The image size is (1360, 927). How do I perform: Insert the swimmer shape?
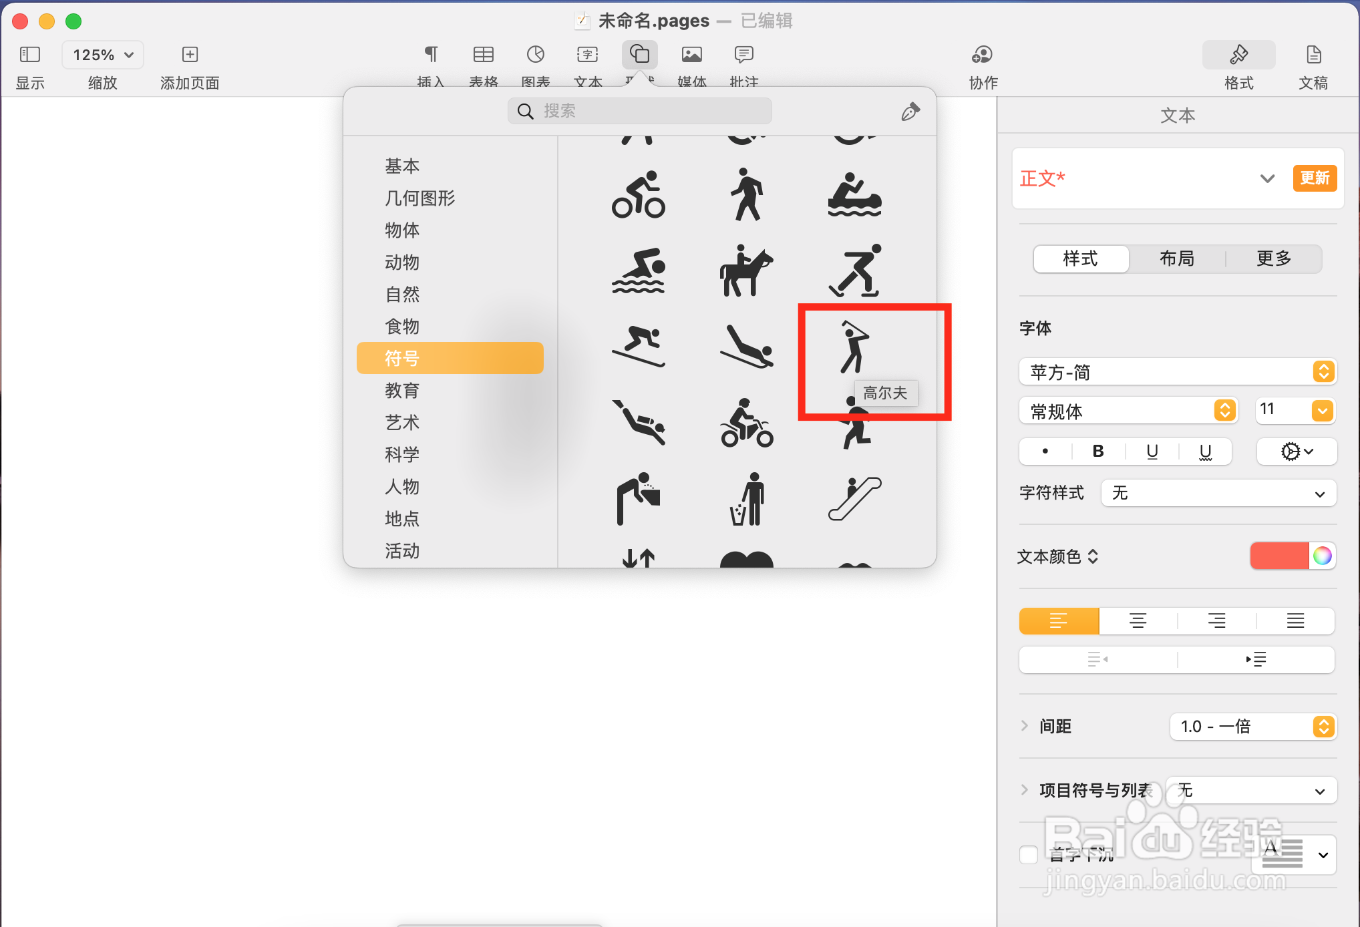click(x=639, y=270)
